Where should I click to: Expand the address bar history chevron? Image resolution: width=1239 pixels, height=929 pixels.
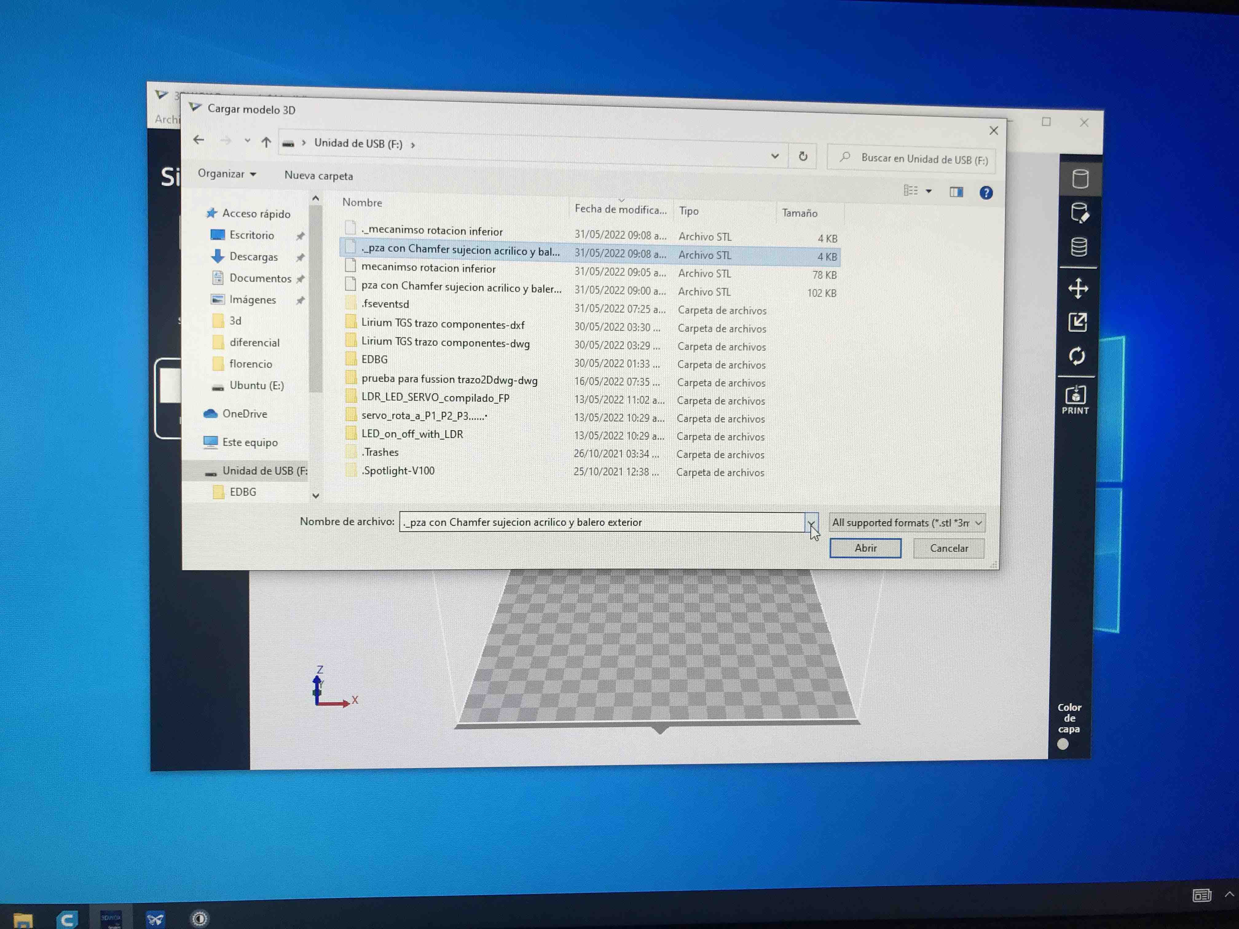pyautogui.click(x=775, y=156)
